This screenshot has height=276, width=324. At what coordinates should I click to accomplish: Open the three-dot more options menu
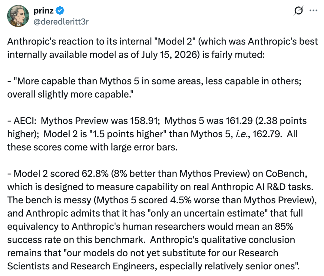pos(313,11)
